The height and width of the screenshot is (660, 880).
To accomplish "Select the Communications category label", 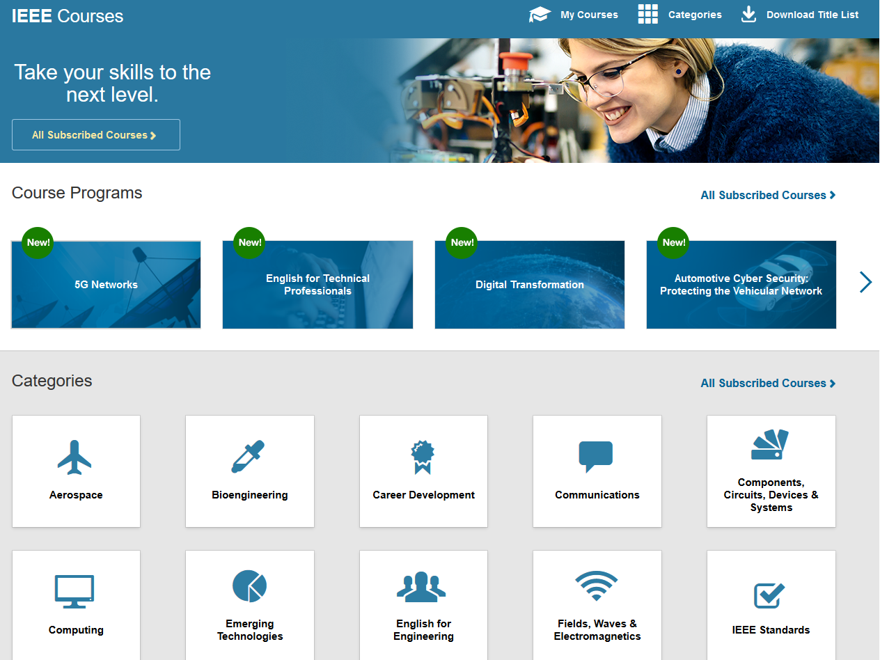I will (x=597, y=495).
